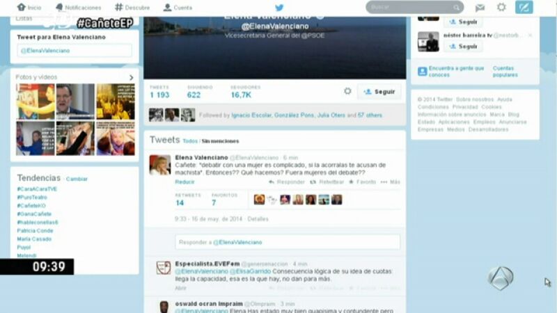Click the Twitter bird logo
Screen dimensions: 557x313
(x=279, y=8)
